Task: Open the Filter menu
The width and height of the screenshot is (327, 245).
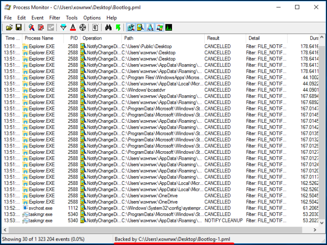Action: (54, 18)
